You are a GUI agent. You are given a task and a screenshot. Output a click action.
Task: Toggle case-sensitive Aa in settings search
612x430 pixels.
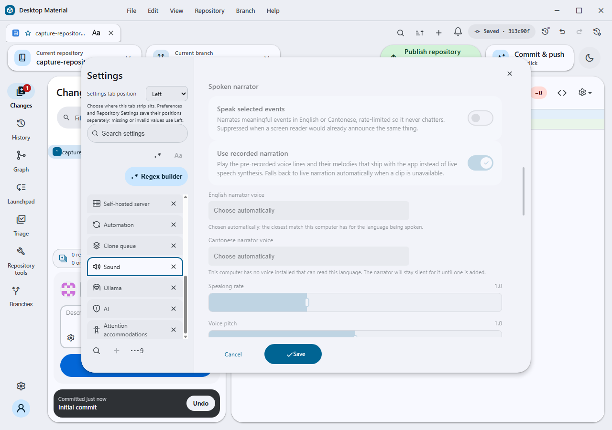click(178, 155)
